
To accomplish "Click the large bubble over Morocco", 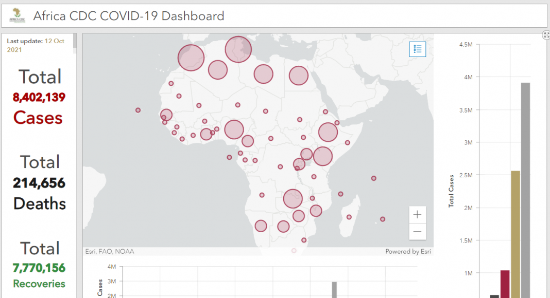I will click(x=191, y=58).
